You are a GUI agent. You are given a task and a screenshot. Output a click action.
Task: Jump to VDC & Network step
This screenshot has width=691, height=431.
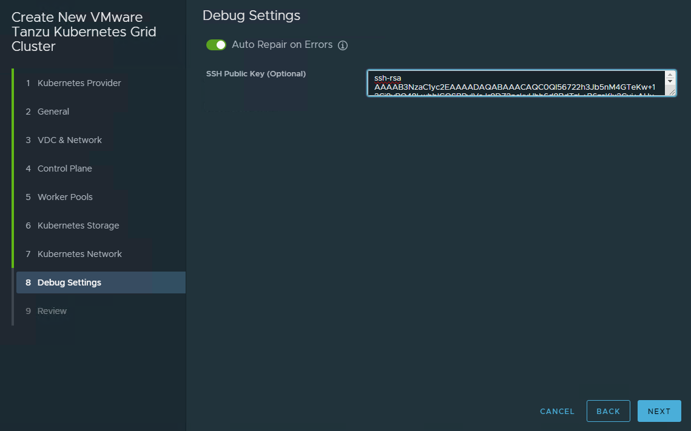[69, 140]
